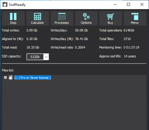Select the 'C: ( Pro or Sever license )' item
The width and height of the screenshot is (149, 130).
33,78
